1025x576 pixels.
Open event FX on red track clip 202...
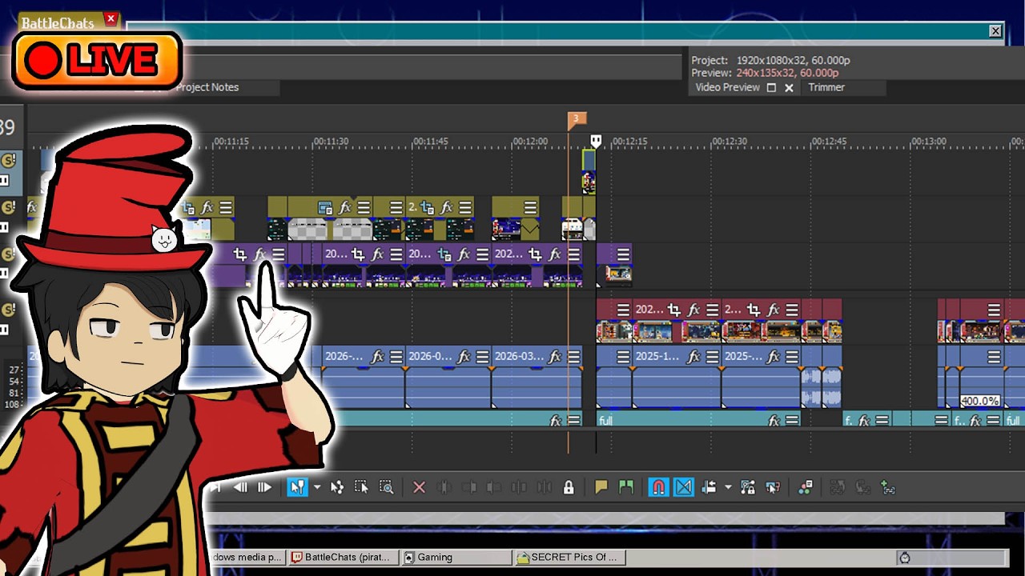pos(693,310)
